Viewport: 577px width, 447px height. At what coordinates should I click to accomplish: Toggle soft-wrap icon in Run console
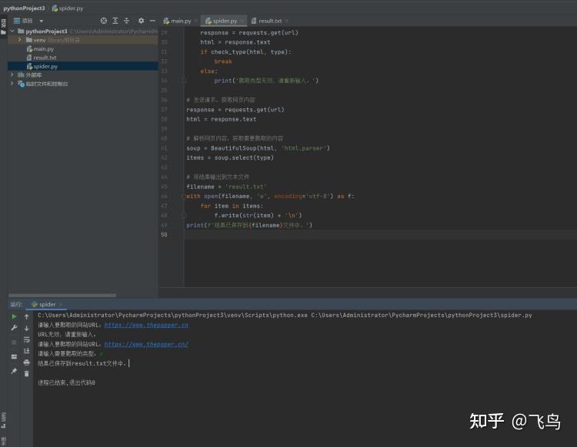[x=26, y=339]
